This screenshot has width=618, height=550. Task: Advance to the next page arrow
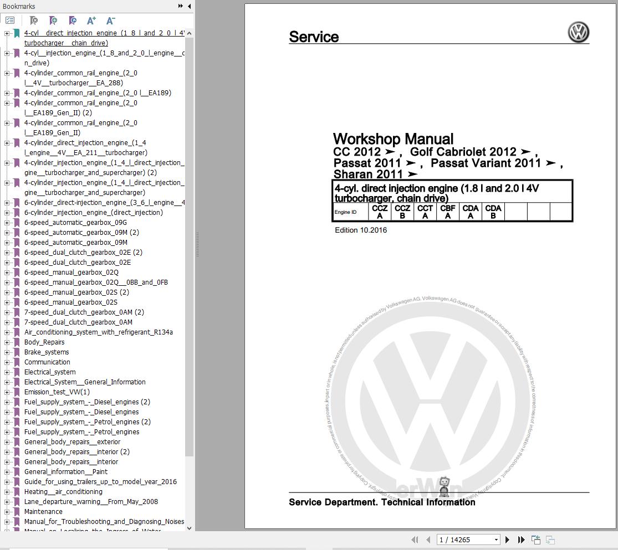(508, 539)
